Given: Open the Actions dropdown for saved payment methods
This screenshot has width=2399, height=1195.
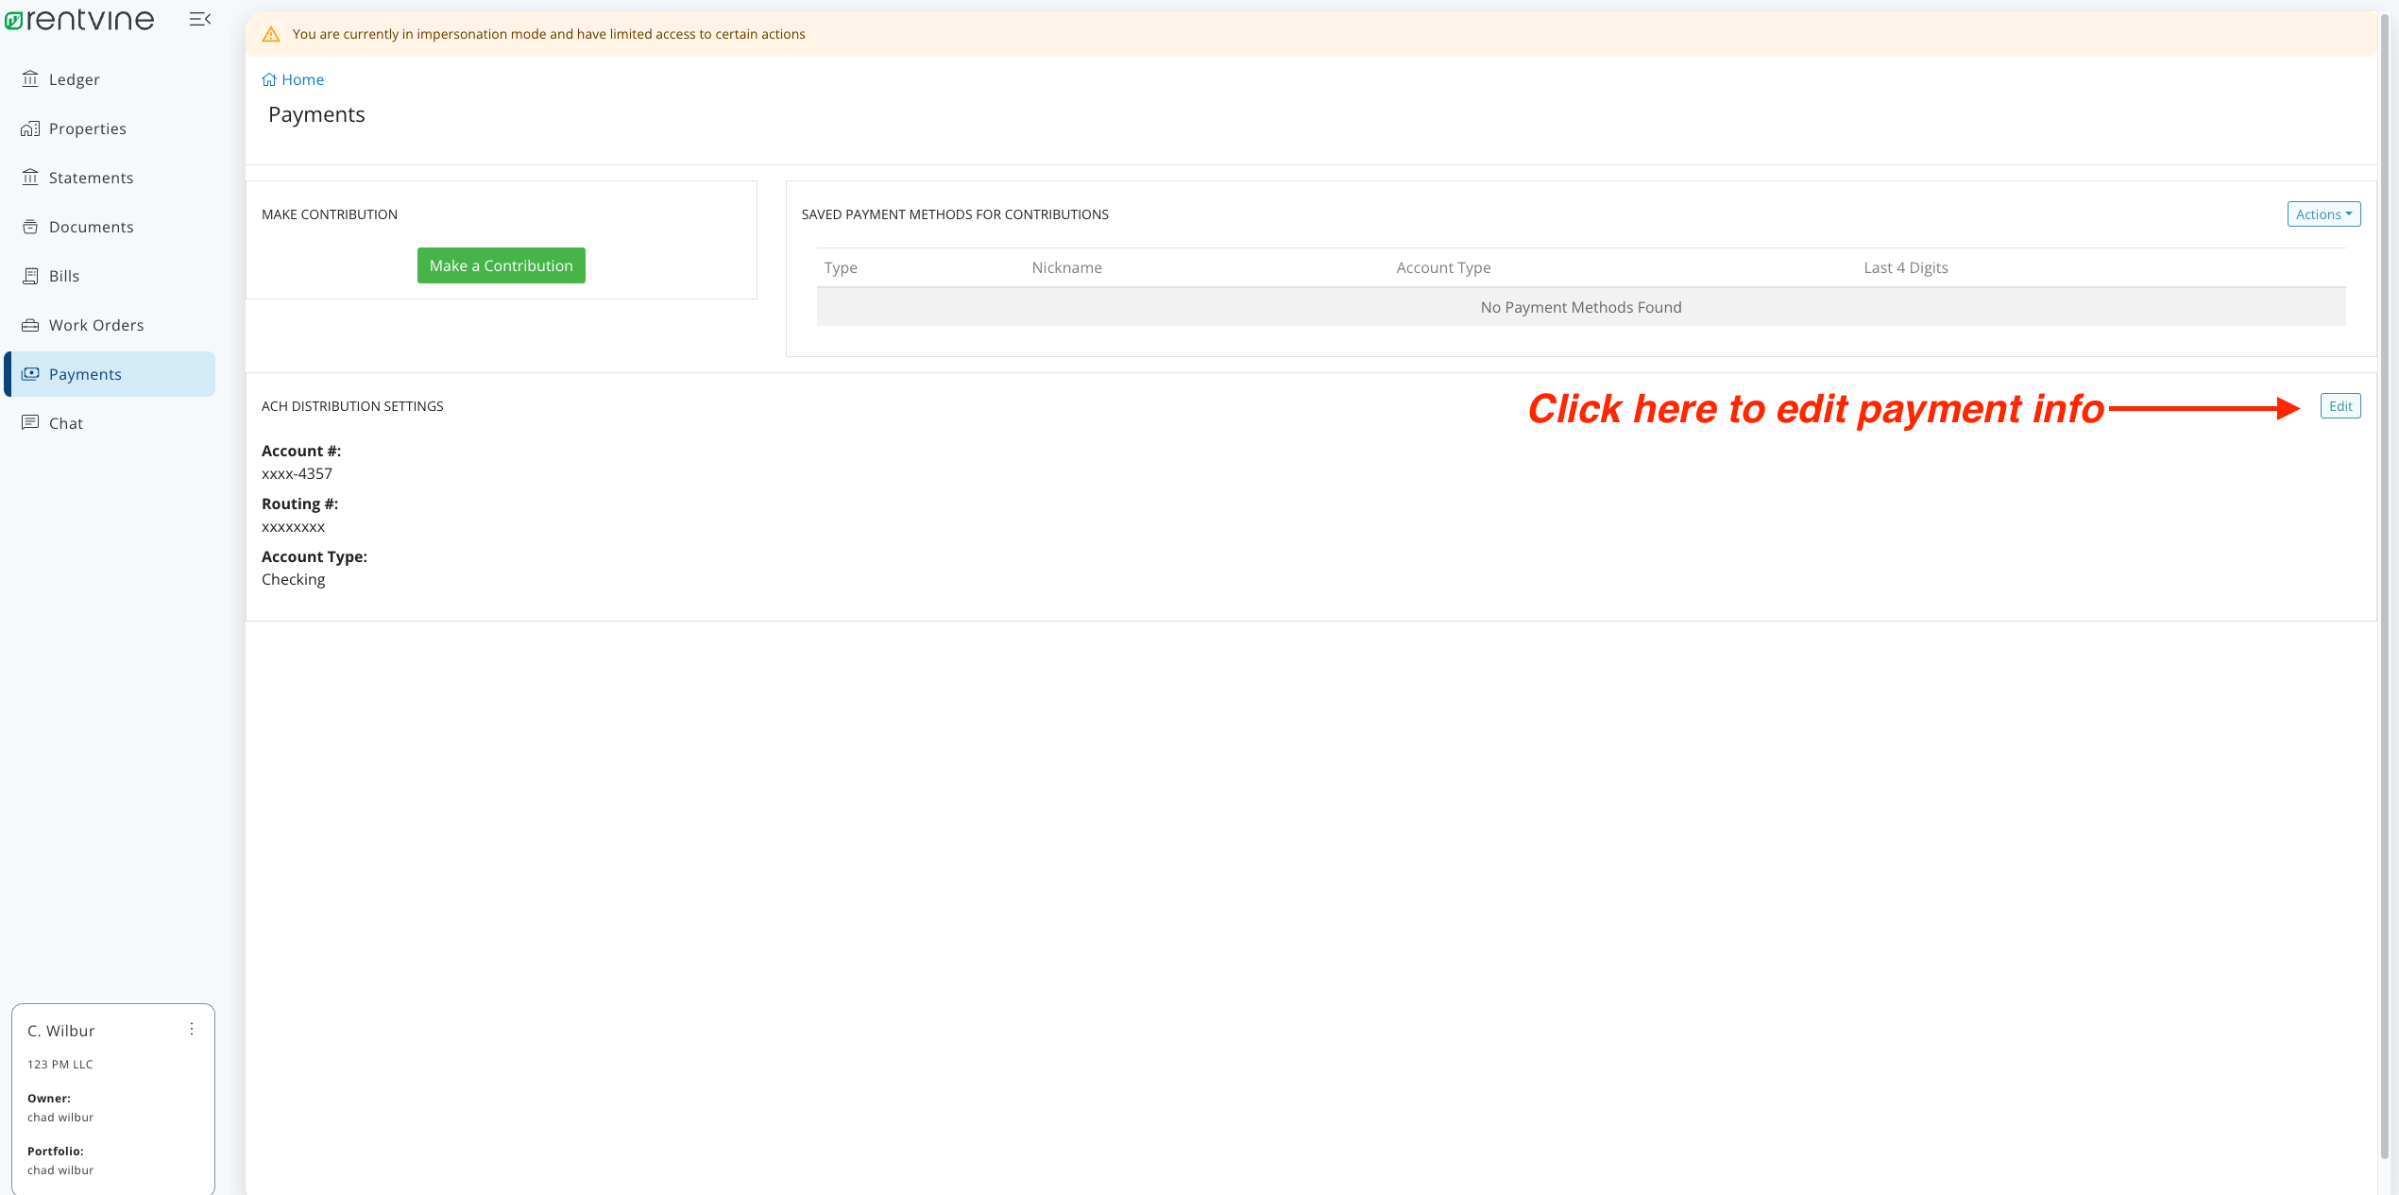Looking at the screenshot, I should [2323, 214].
